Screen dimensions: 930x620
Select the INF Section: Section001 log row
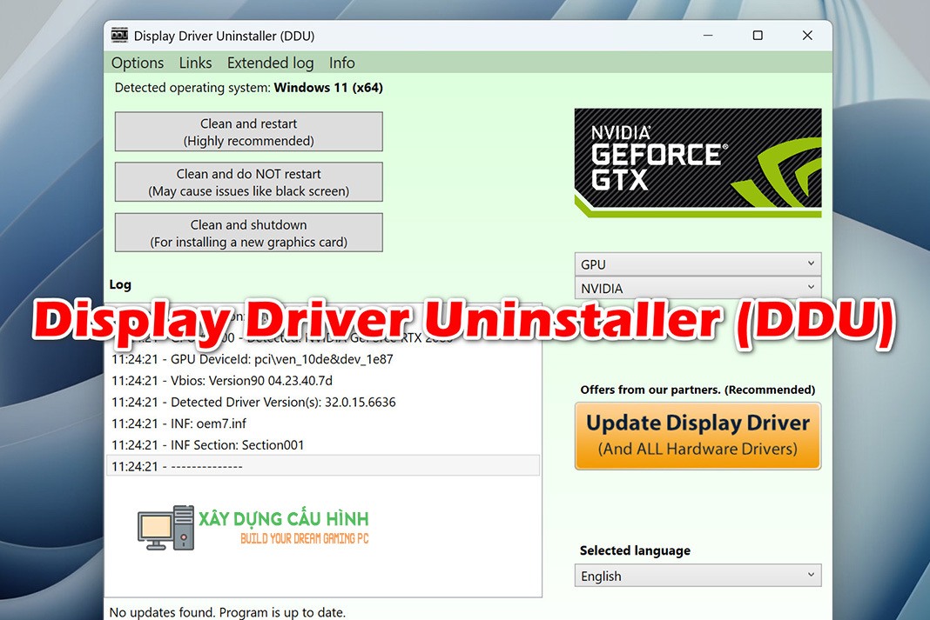tap(323, 444)
